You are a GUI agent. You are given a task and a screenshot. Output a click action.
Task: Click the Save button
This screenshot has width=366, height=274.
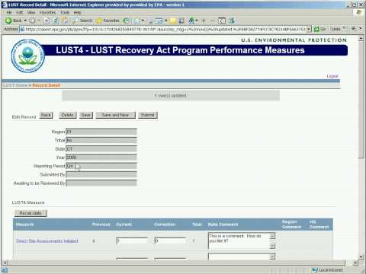tap(86, 115)
